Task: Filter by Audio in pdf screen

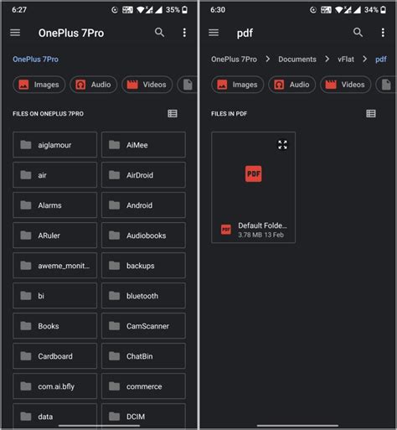Action: coord(291,85)
